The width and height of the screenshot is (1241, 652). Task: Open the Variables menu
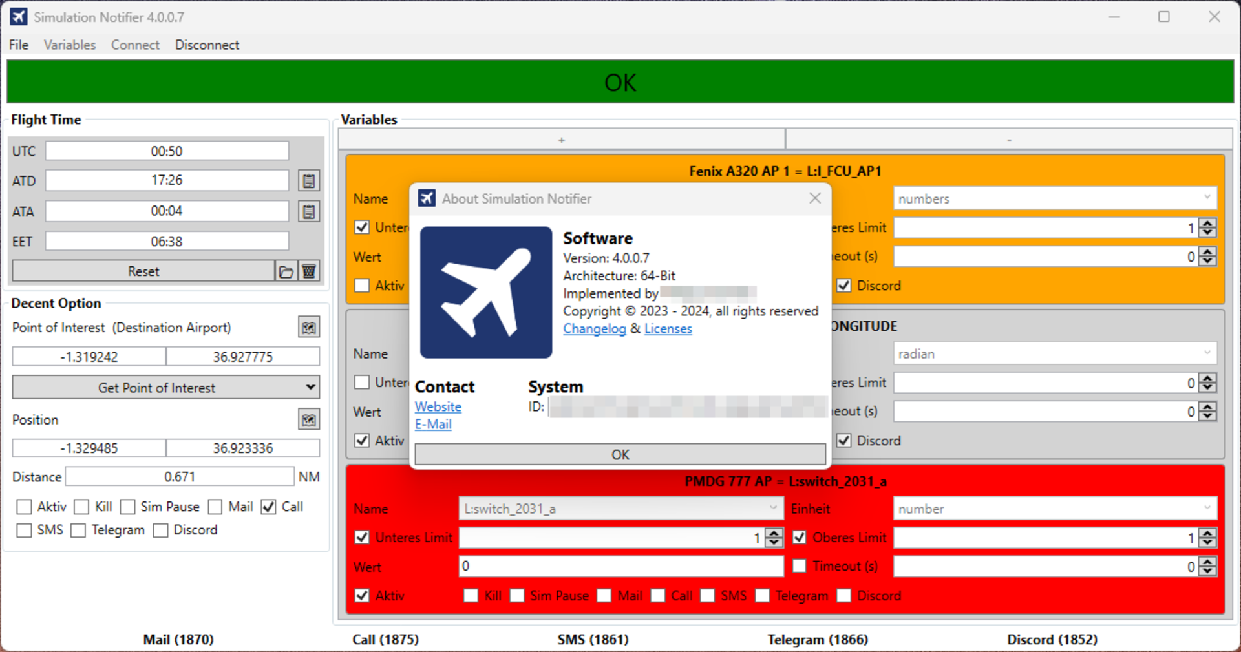tap(70, 45)
